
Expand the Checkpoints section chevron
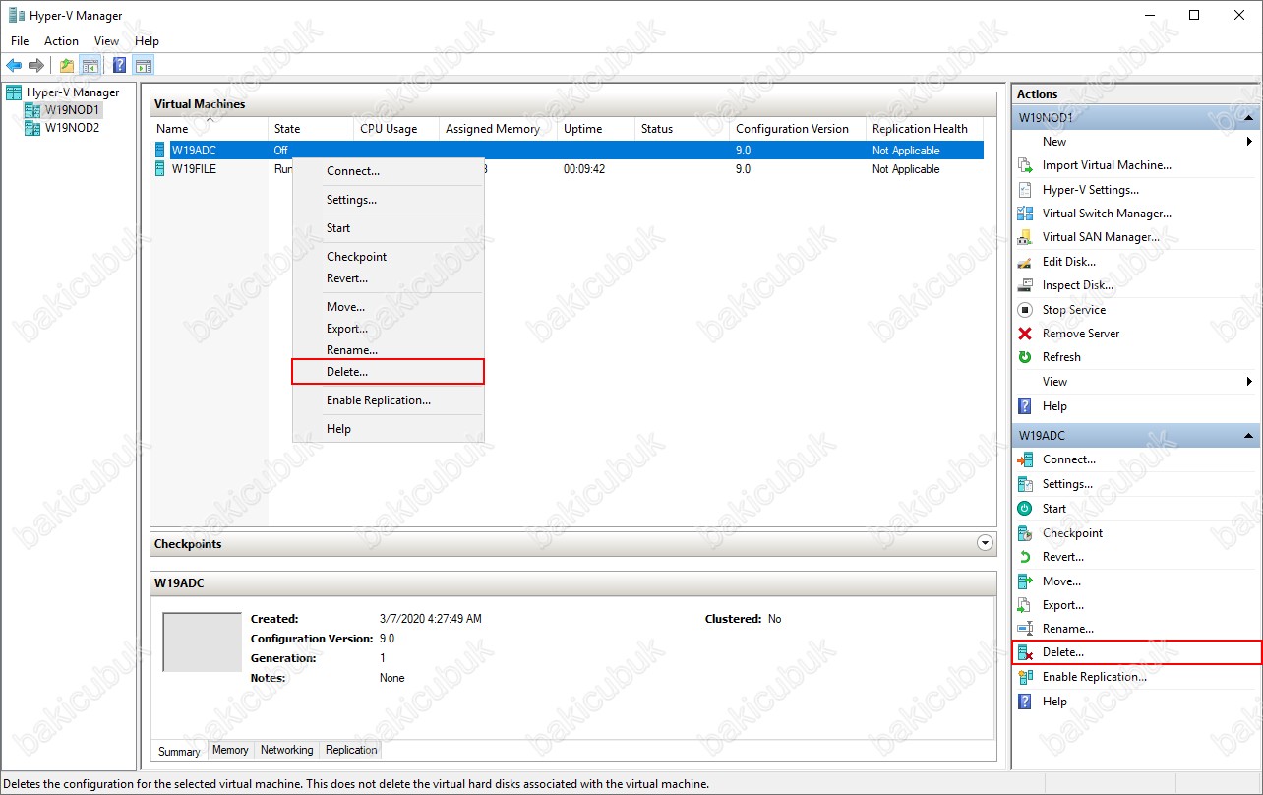(985, 543)
